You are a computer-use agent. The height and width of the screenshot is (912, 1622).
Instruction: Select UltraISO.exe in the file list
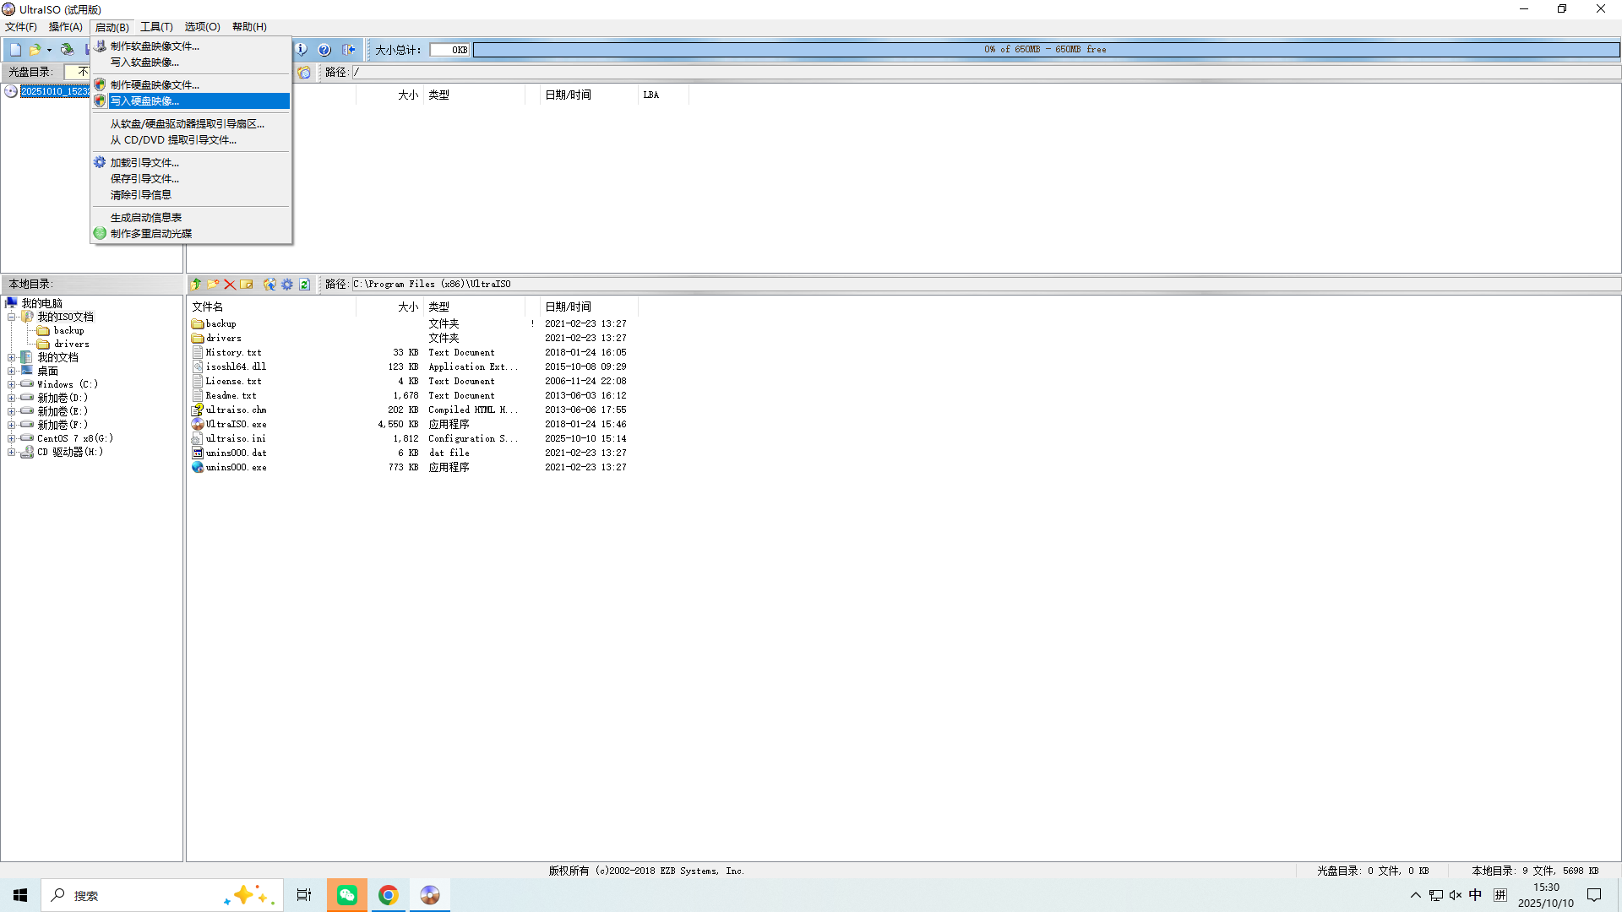pyautogui.click(x=236, y=425)
